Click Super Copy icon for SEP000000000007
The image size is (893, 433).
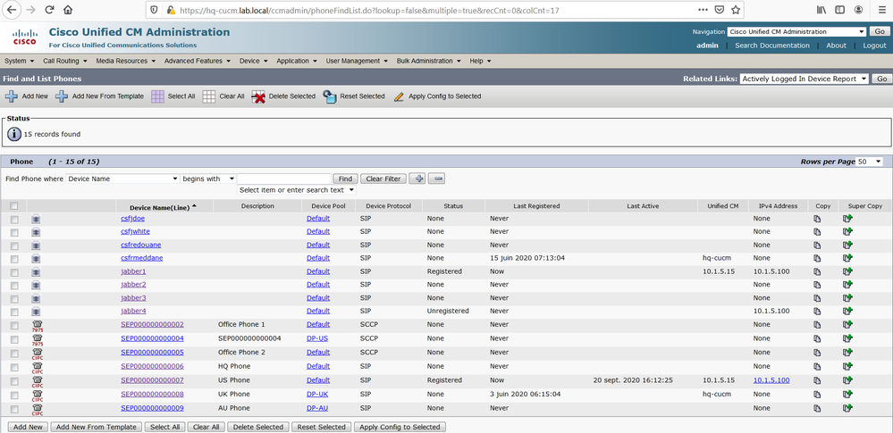click(848, 380)
